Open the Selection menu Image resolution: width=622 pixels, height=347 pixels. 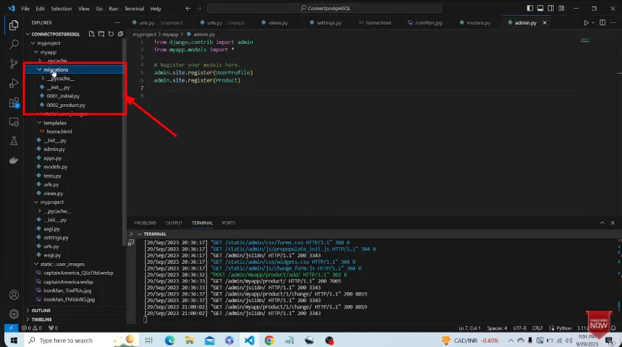pos(62,9)
